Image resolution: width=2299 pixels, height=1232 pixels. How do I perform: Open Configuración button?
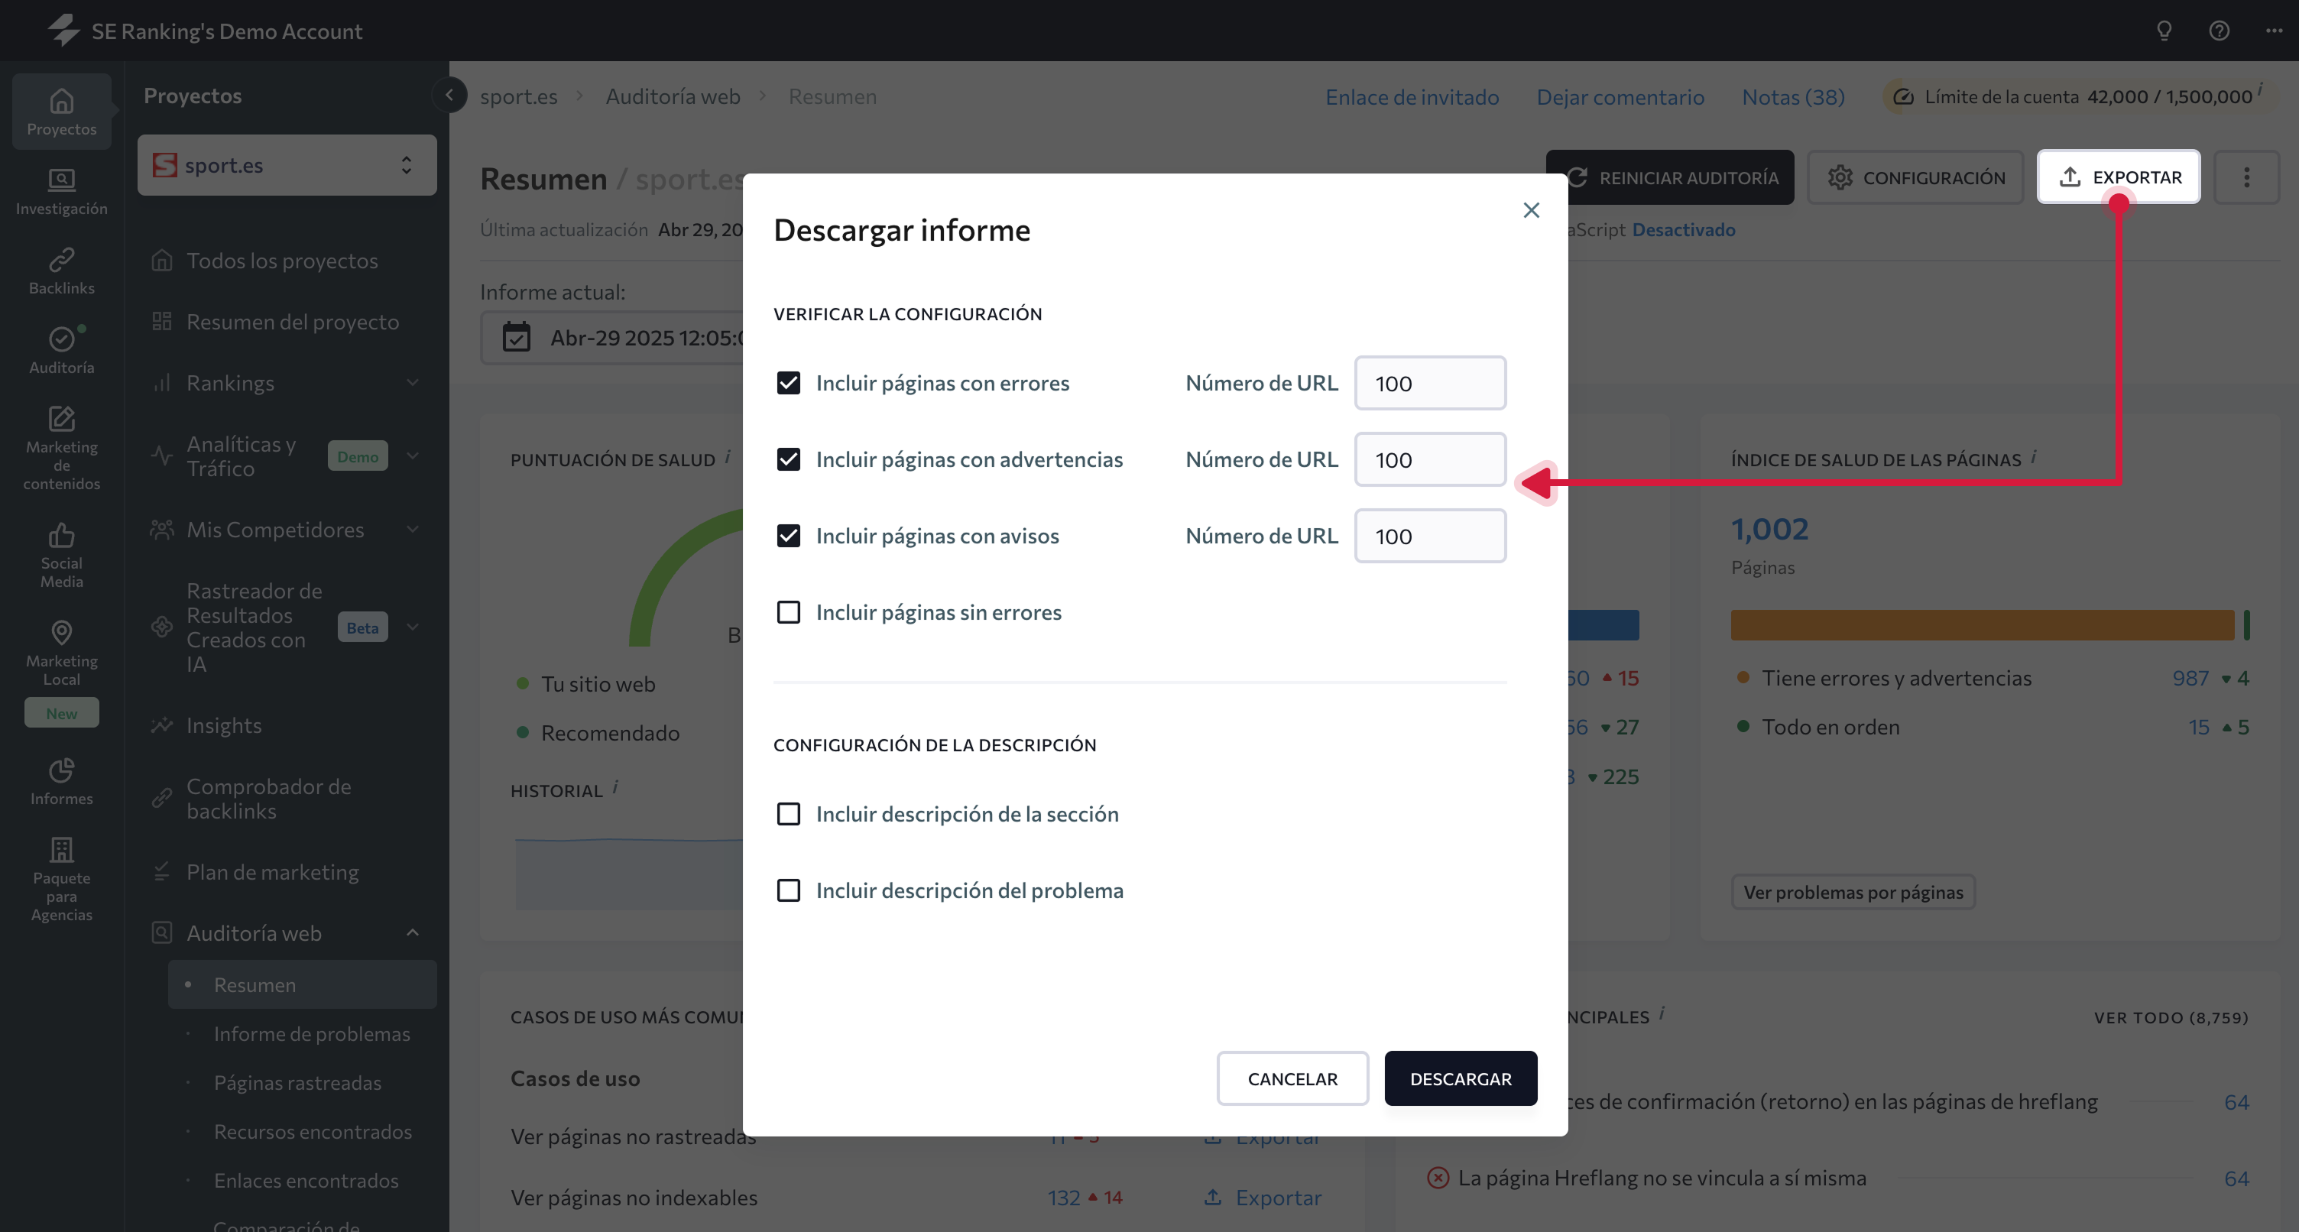(x=1916, y=177)
